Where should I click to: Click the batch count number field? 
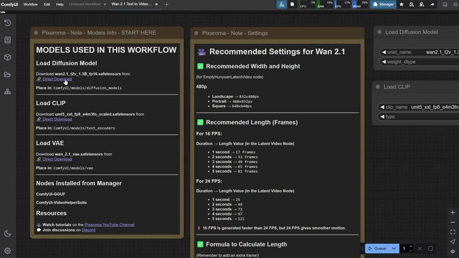pos(404,248)
